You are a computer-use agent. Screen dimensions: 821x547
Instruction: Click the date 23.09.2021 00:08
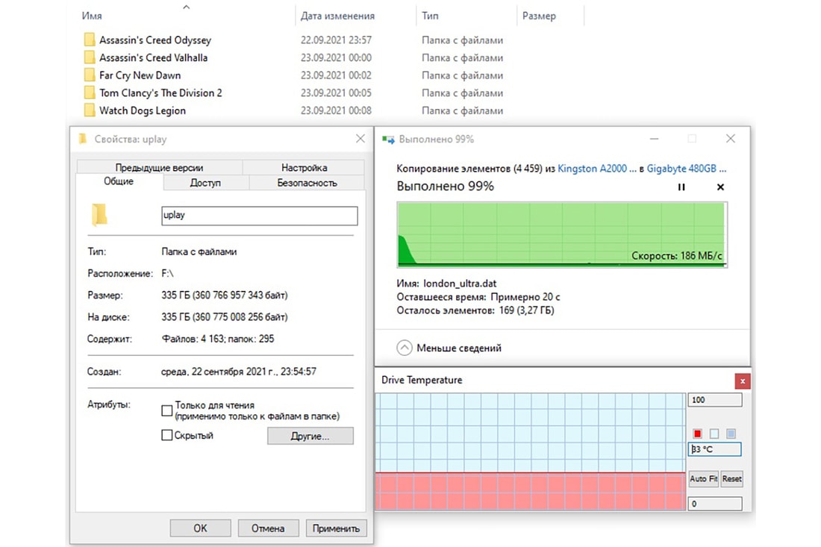(336, 110)
